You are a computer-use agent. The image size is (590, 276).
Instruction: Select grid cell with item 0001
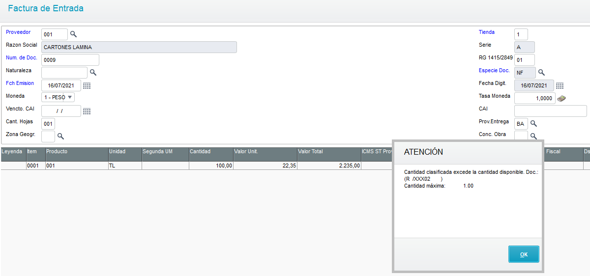click(35, 166)
